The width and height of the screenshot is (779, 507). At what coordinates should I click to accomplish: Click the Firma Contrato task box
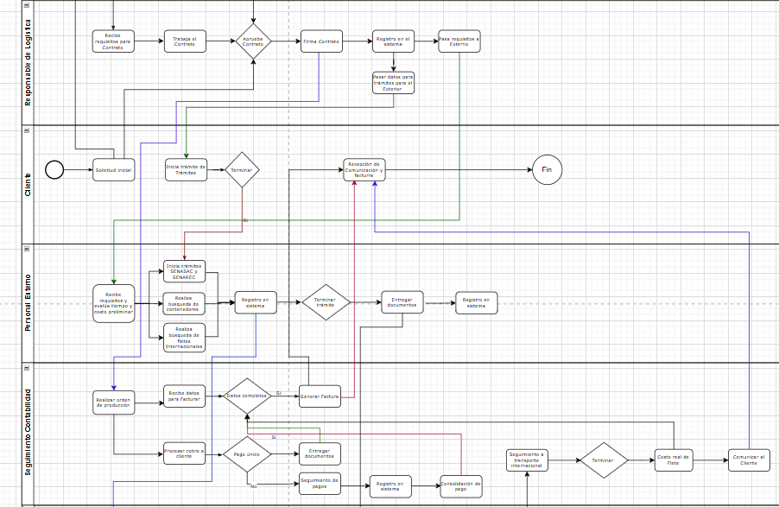coord(321,41)
